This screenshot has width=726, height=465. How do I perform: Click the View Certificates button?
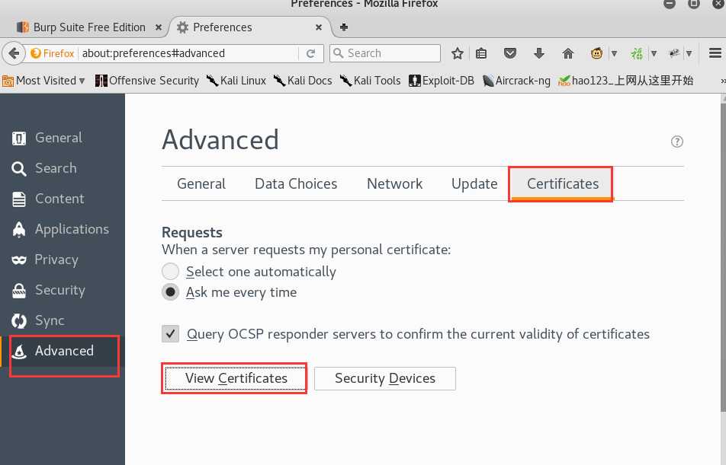[x=236, y=378]
